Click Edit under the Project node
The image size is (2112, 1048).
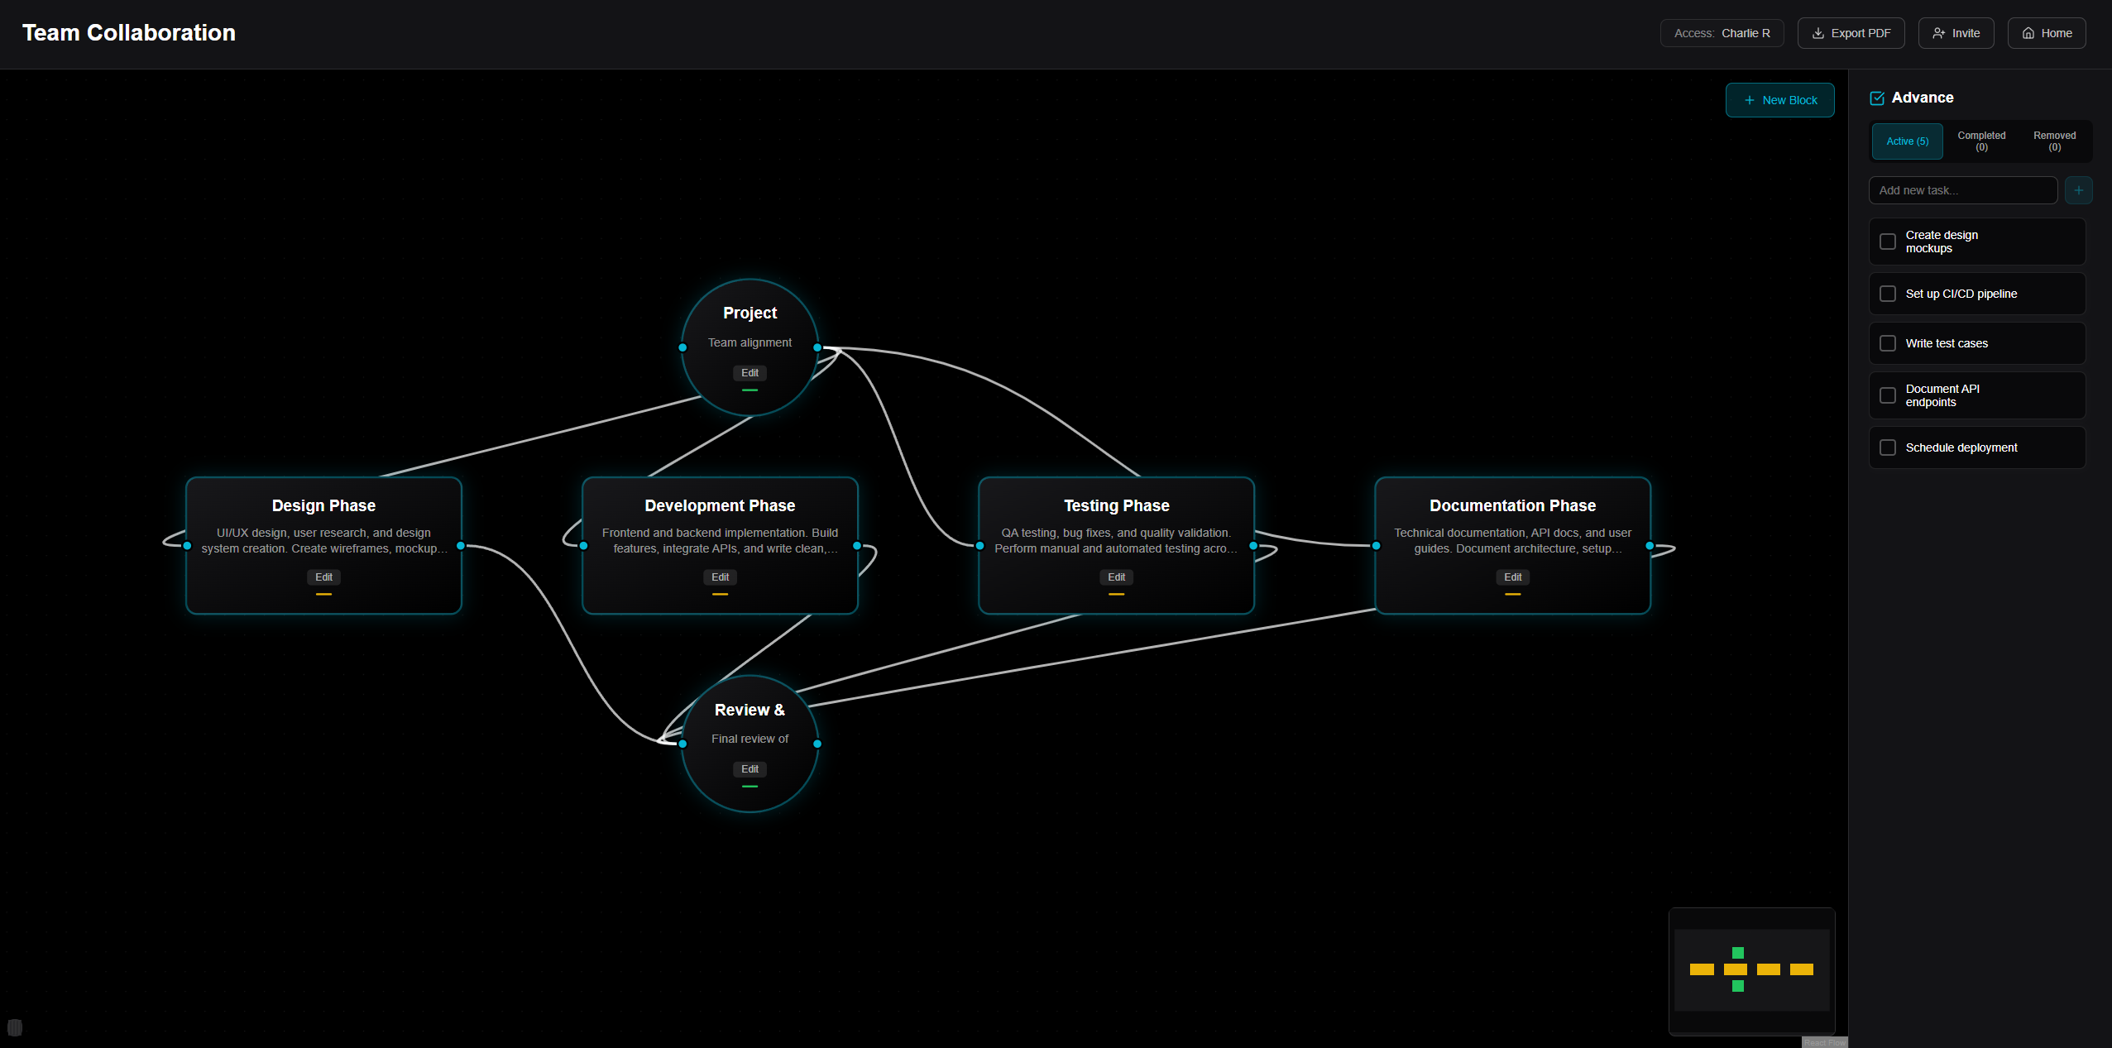click(x=749, y=372)
